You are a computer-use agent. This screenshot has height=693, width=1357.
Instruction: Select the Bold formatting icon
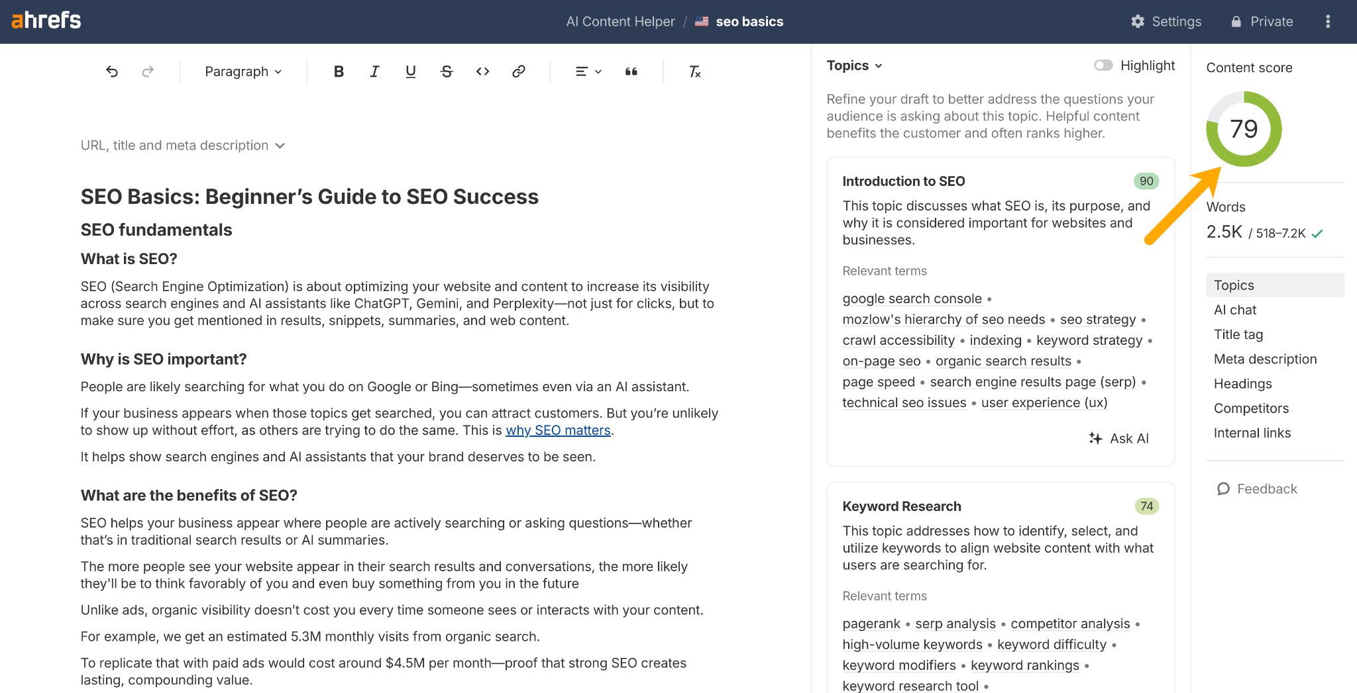(339, 71)
